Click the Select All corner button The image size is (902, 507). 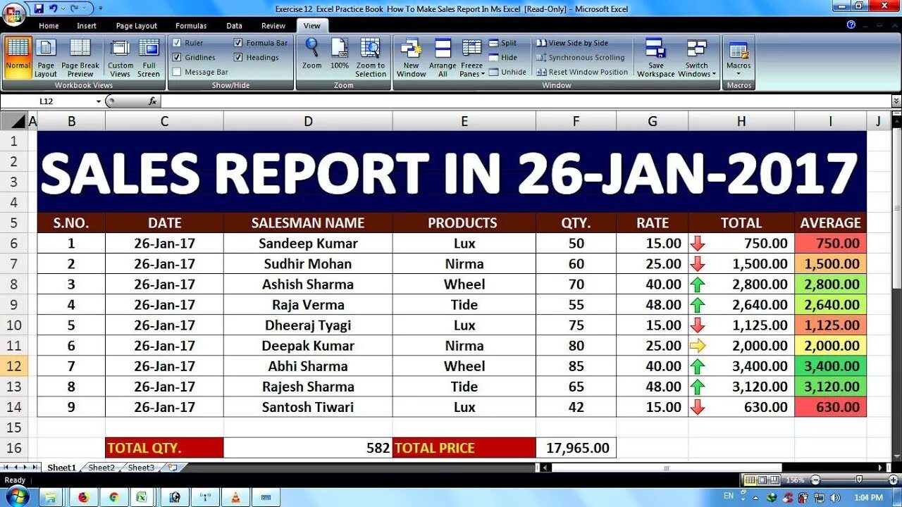pyautogui.click(x=13, y=121)
